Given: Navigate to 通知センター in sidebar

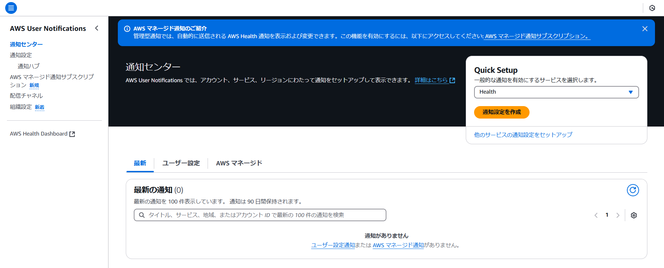Looking at the screenshot, I should [x=26, y=44].
